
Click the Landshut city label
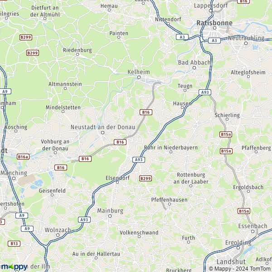[231, 262]
